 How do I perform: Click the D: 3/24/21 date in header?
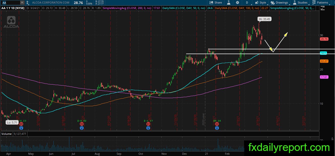point(33,8)
